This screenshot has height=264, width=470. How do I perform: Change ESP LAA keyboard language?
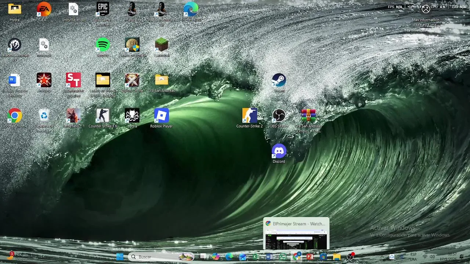(413, 257)
